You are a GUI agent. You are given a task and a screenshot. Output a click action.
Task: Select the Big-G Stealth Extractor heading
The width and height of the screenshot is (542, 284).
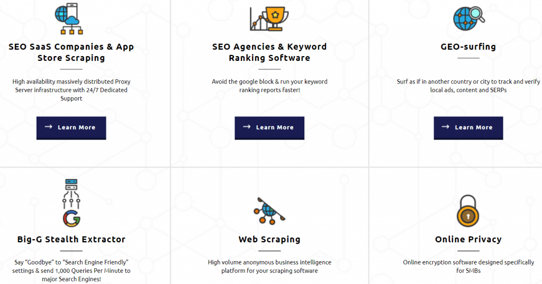point(71,240)
